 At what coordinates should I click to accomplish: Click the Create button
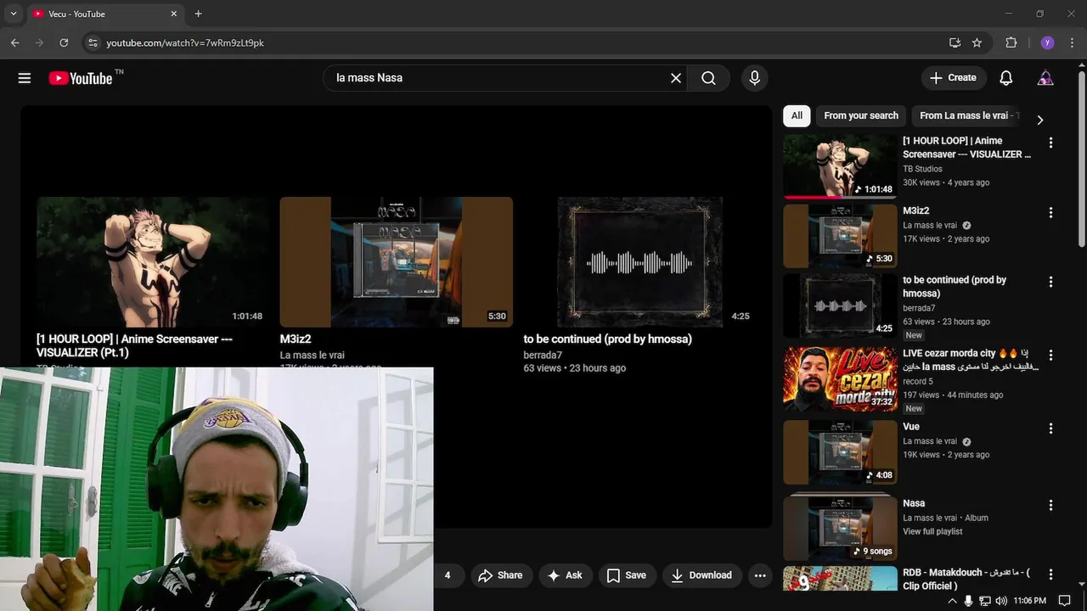click(954, 78)
